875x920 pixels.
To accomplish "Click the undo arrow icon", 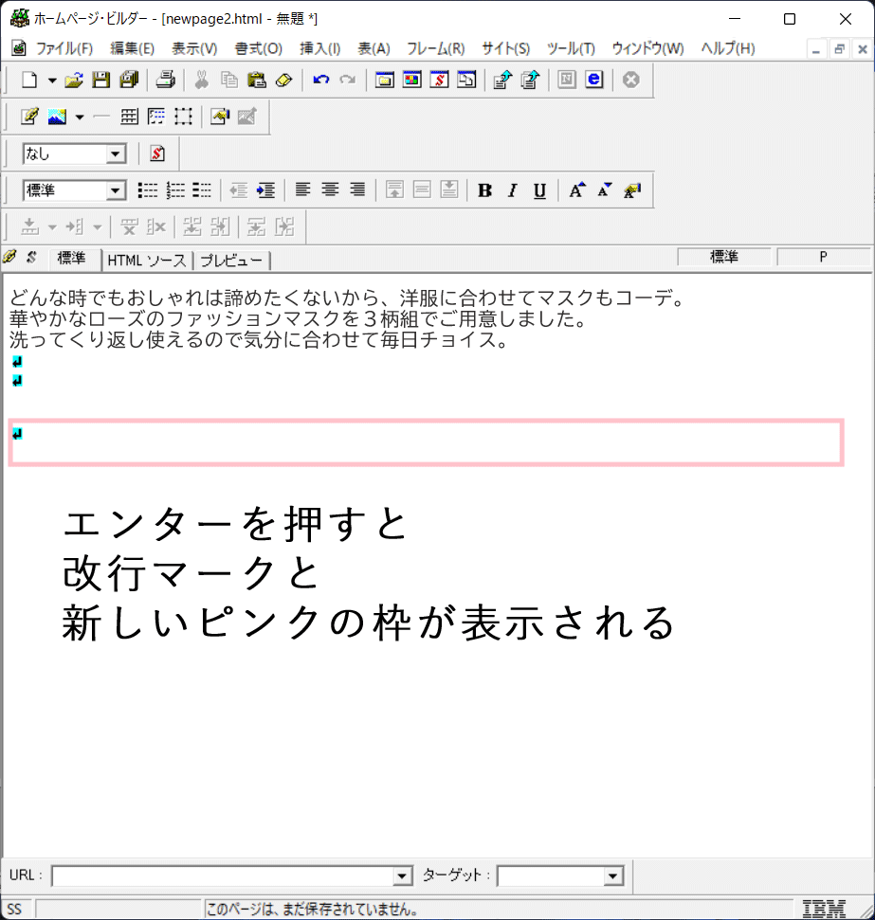I will tap(321, 81).
